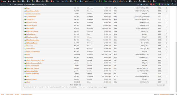Viewport: 177px width, 95px height.
Task: Open the Opera menu button
Action: 4,1
